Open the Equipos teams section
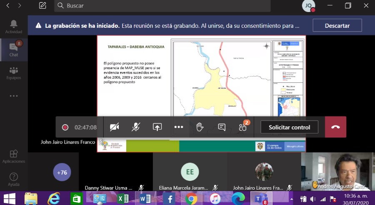Screen dimensions: 375x205 tap(14, 73)
